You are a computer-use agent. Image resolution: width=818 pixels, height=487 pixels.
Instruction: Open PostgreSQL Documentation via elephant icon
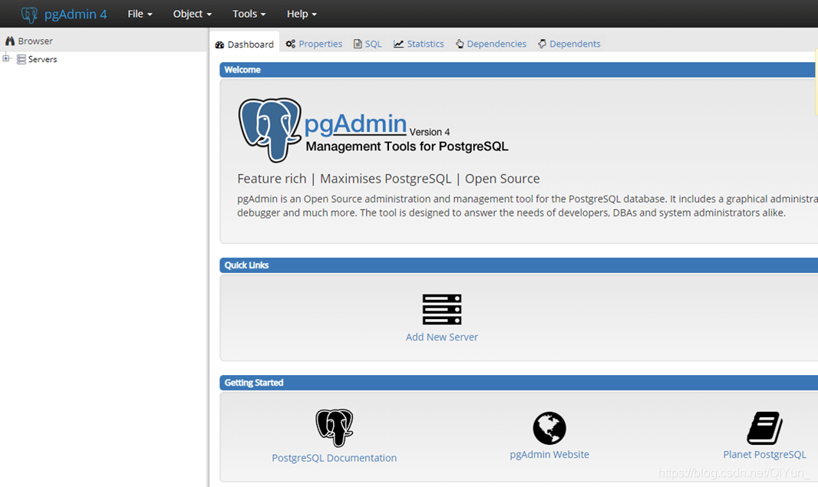point(334,427)
